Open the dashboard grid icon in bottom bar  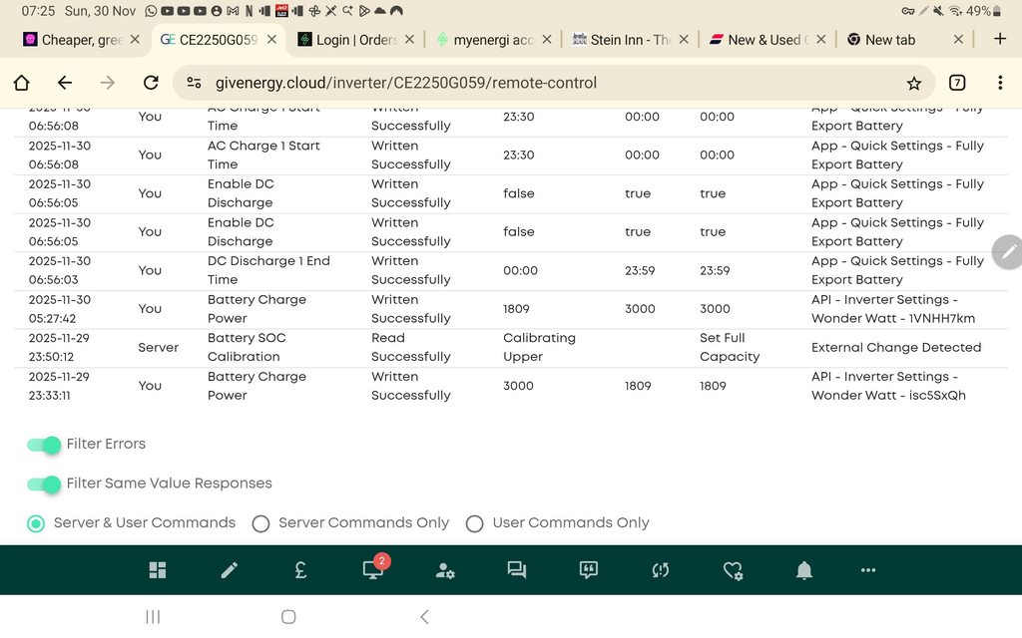pyautogui.click(x=158, y=570)
